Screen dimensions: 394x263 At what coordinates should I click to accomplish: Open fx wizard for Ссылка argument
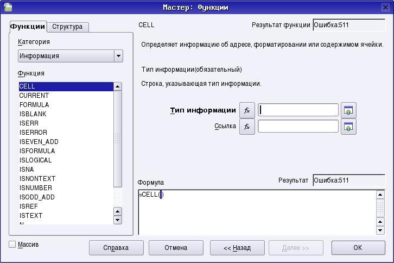click(247, 127)
